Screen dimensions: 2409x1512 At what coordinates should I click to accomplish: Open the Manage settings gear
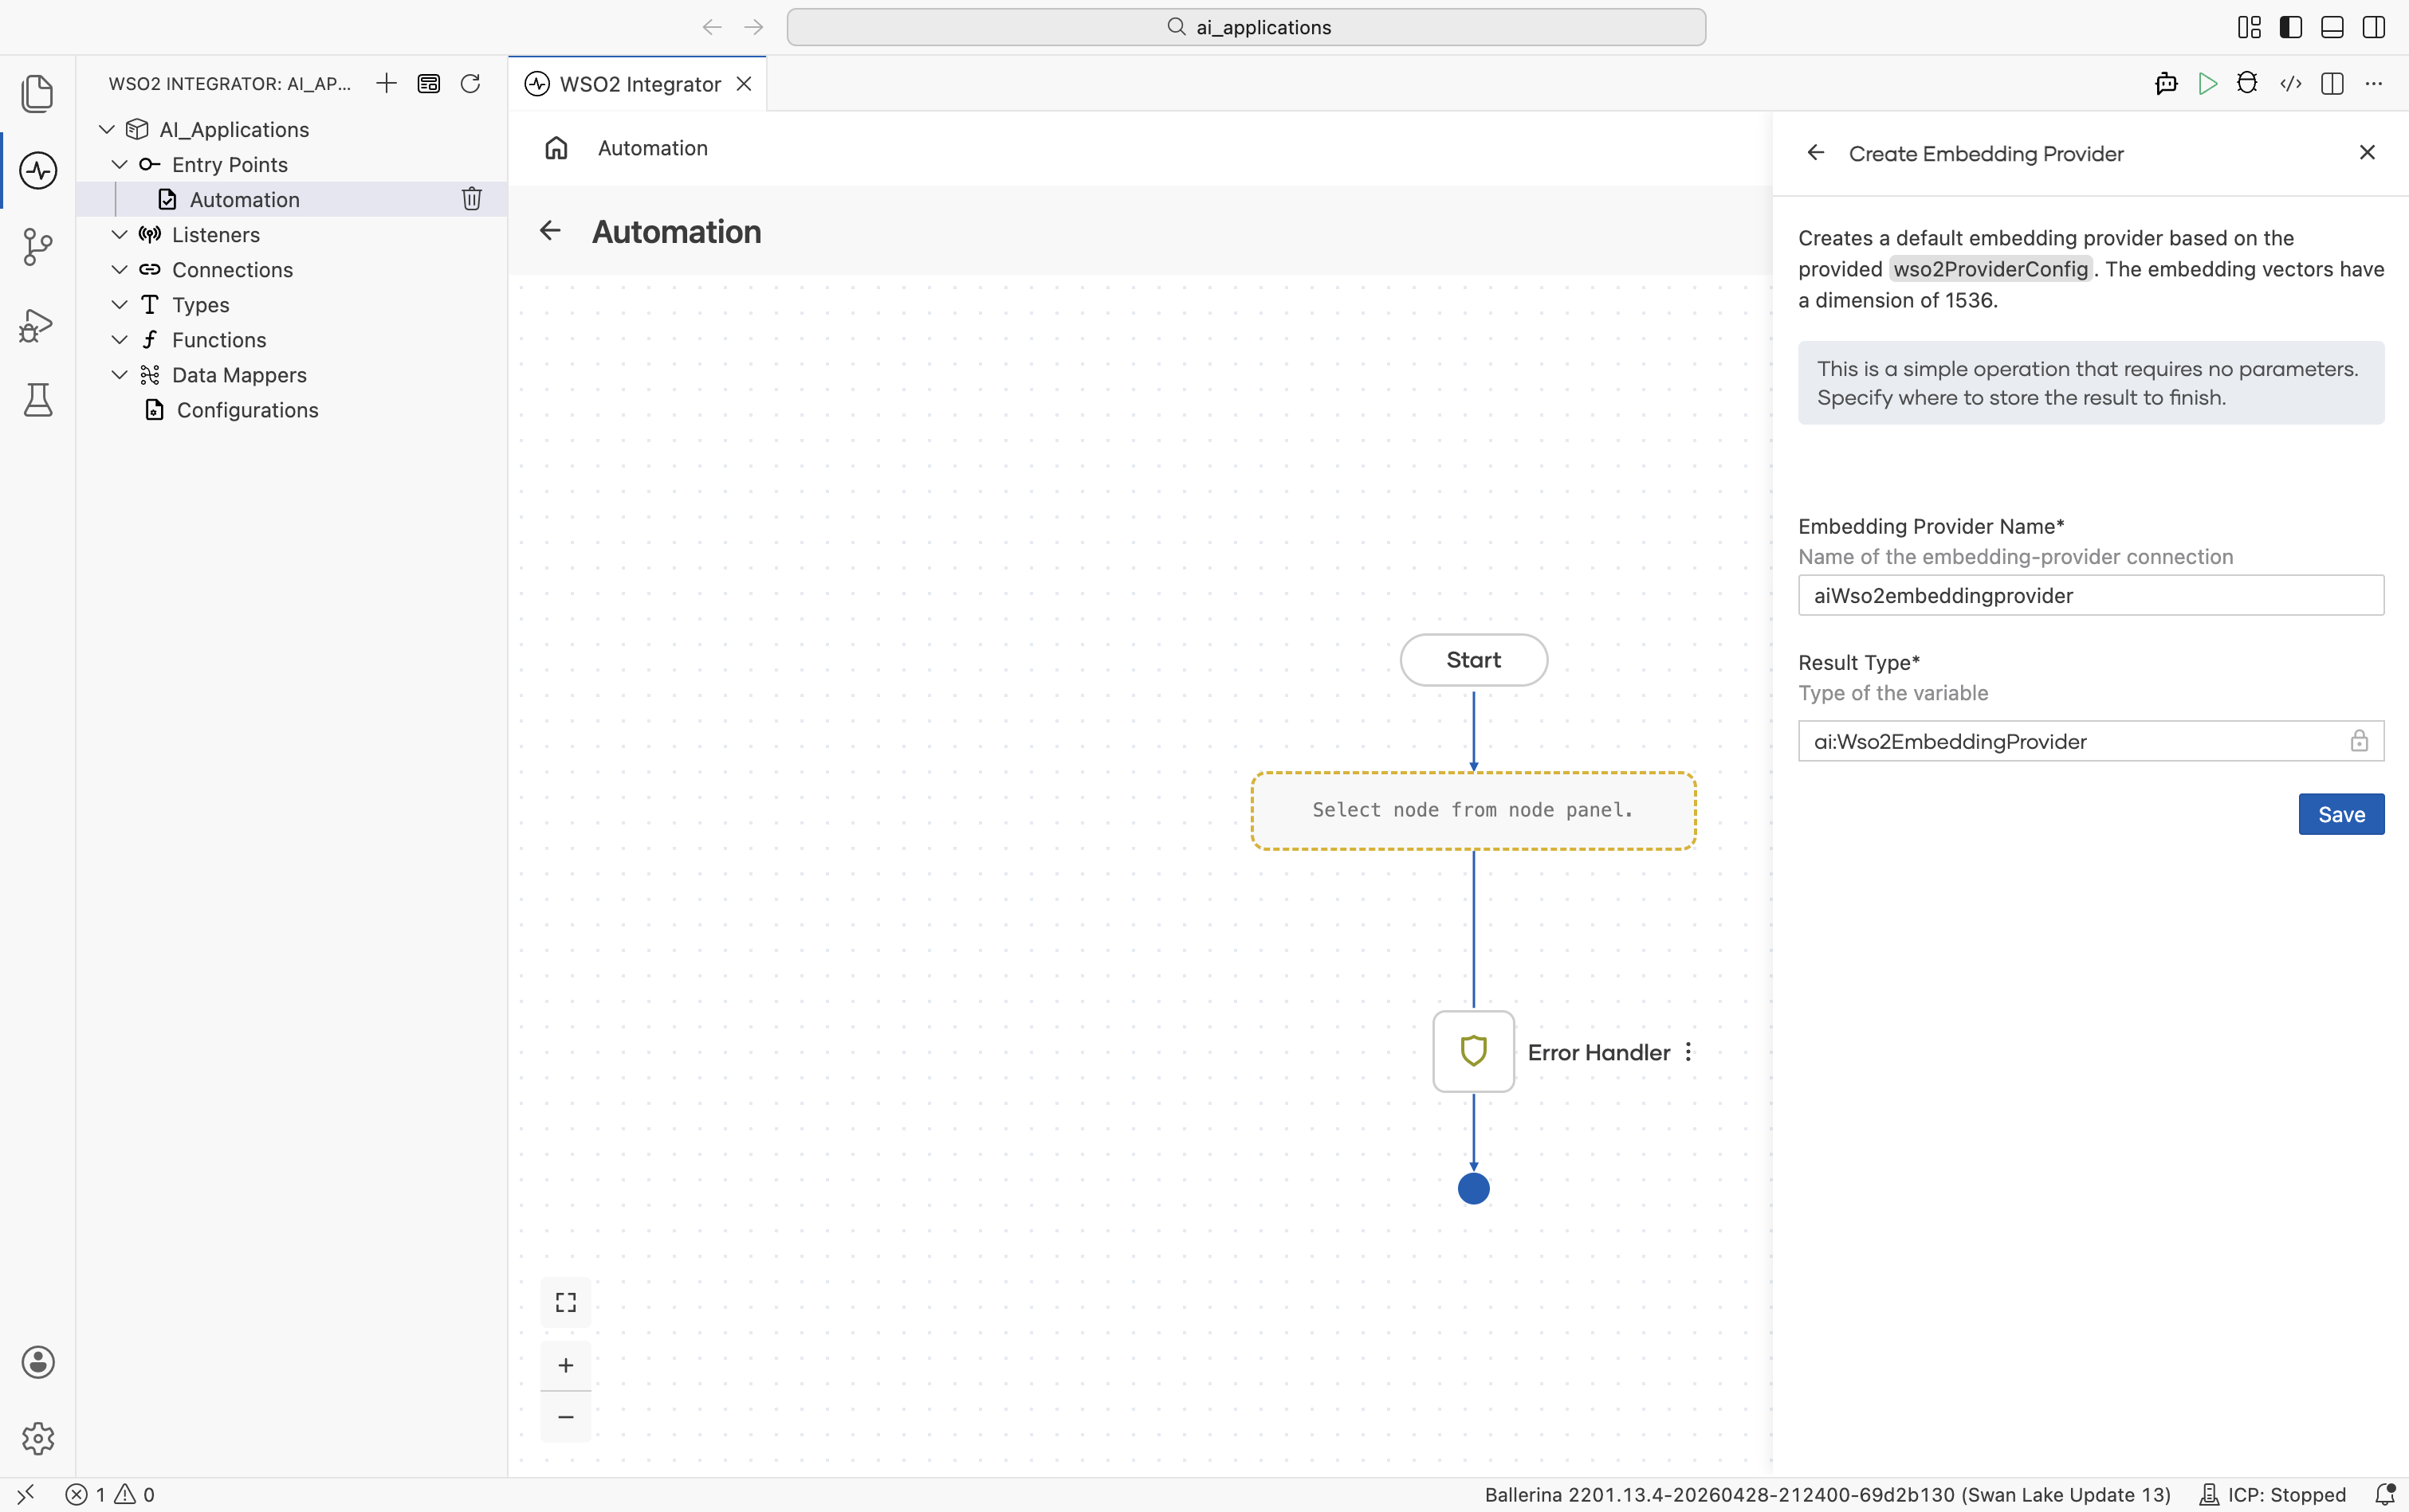coord(37,1438)
